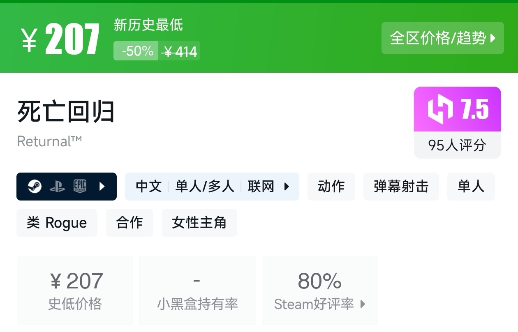Viewport: 518px width, 332px height.
Task: Expand language and network info arrow
Action: tap(287, 187)
